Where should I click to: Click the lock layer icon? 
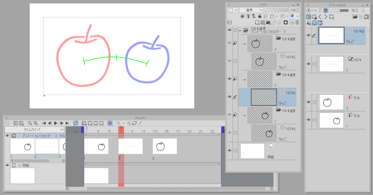coord(260,16)
